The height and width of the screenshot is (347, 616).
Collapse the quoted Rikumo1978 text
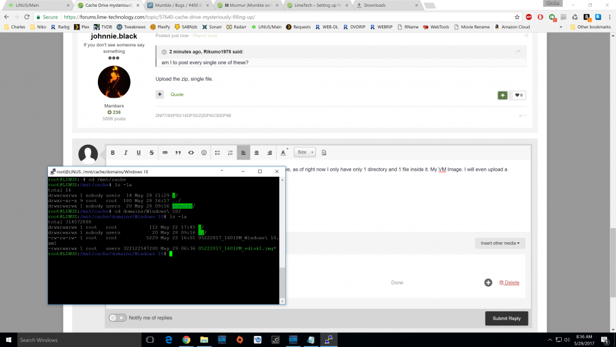[164, 52]
